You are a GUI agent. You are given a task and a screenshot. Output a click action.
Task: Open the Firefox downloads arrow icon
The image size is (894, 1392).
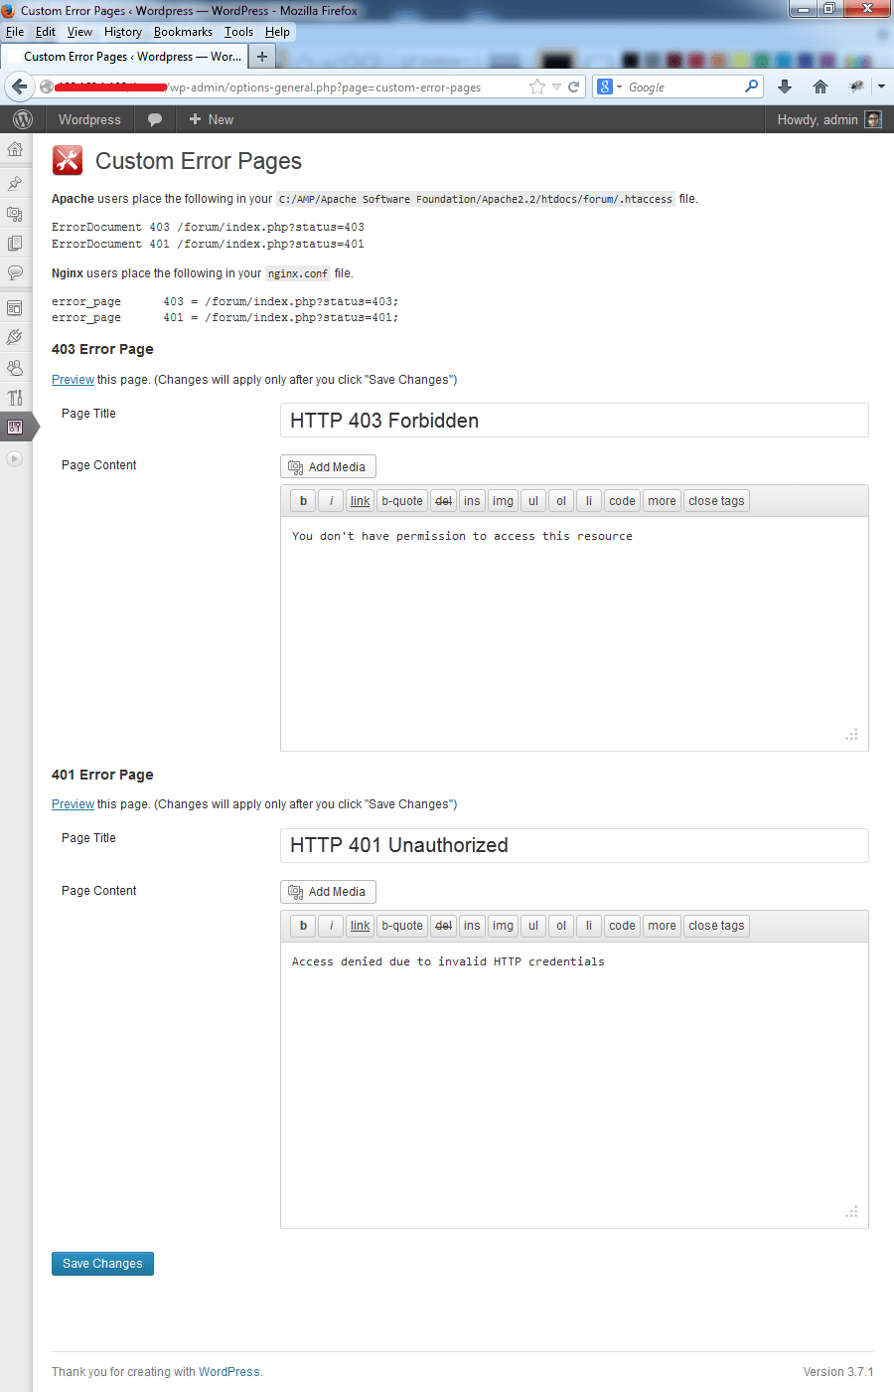pos(784,87)
